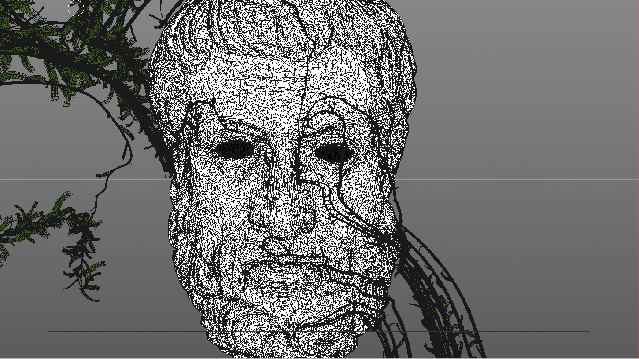639x359 pixels.
Task: Click the statue's right dark eye socket
Action: 333,153
